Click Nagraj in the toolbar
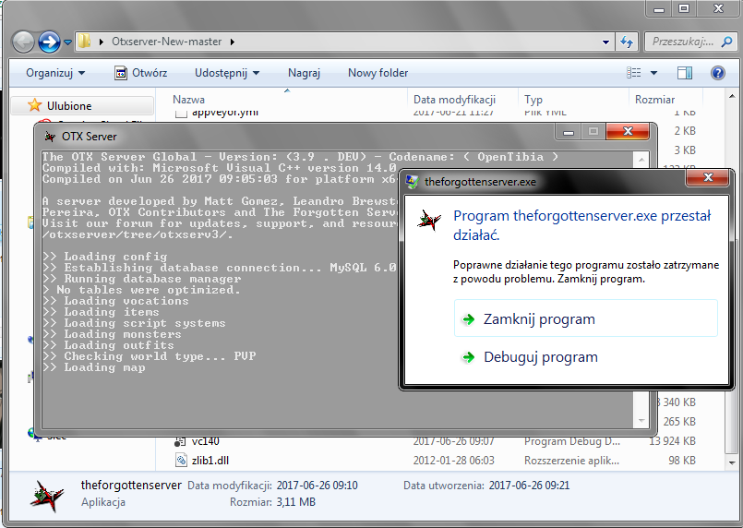The height and width of the screenshot is (528, 743). pos(304,73)
